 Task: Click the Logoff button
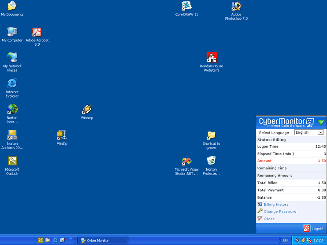click(313, 229)
